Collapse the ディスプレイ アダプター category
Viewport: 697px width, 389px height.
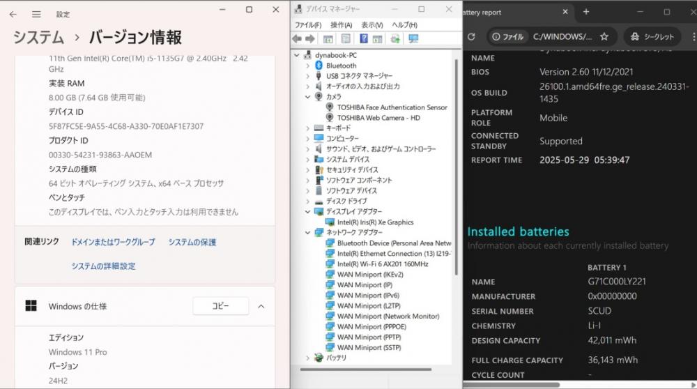[x=307, y=212]
